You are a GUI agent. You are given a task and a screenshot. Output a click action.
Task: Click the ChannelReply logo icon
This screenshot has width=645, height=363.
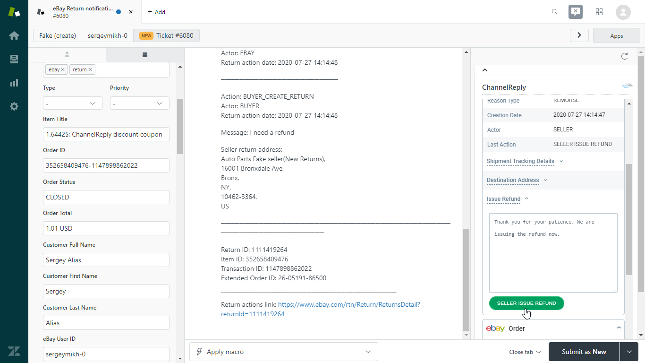[627, 86]
